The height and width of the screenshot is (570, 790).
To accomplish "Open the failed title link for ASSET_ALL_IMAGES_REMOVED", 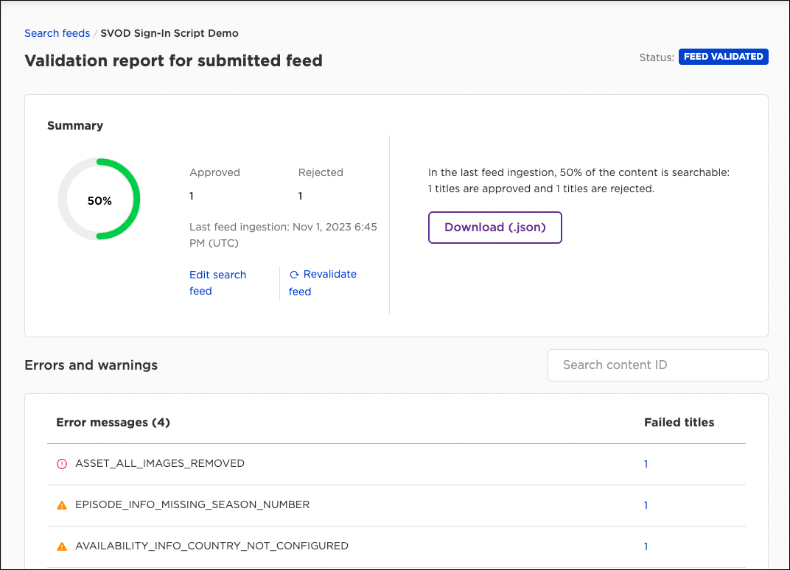I will 646,464.
